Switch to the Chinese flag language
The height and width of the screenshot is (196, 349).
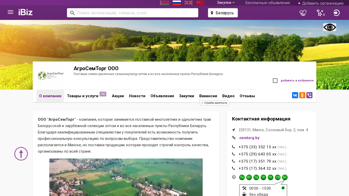coord(200,3)
